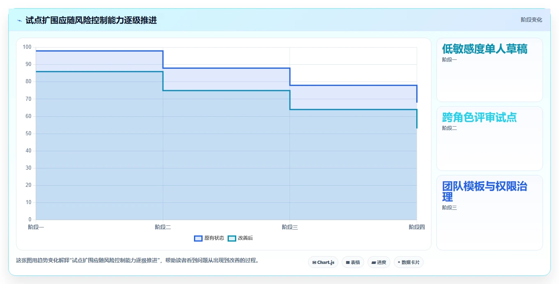The image size is (559, 284).
Task: Click the 阶段二 subtitle under 跨角色评审试点
Action: click(x=449, y=128)
